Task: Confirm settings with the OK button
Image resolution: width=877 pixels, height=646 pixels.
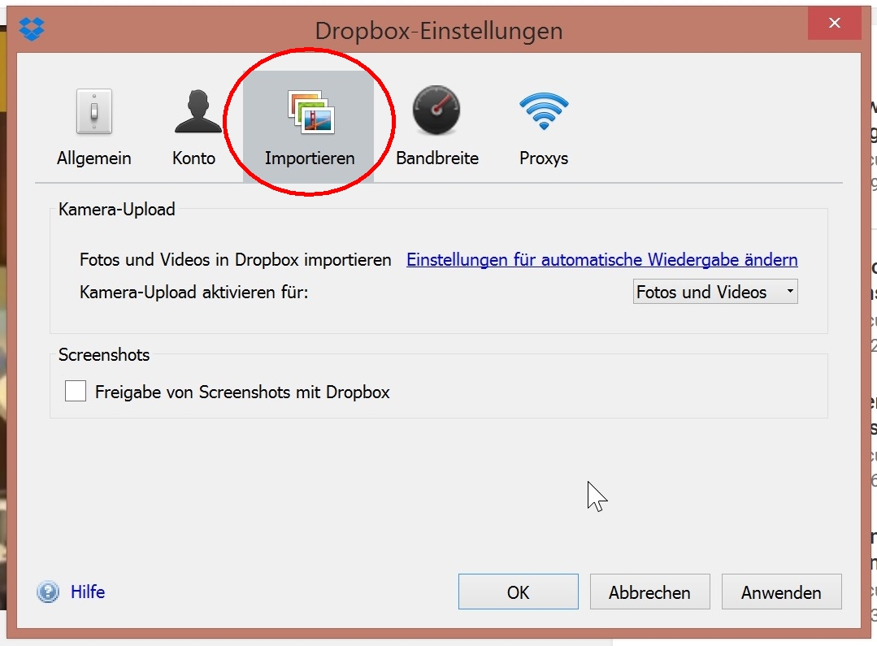Action: coord(518,592)
